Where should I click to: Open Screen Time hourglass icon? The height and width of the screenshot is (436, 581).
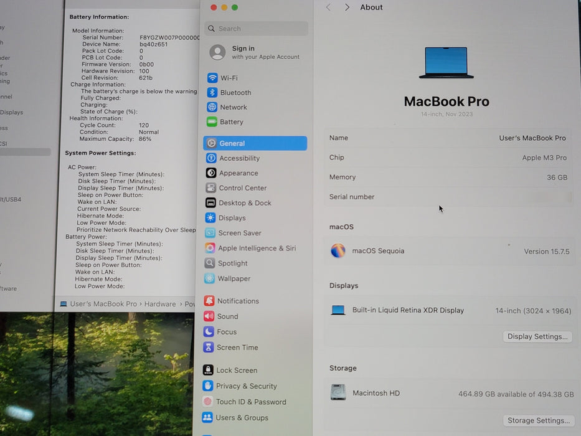tap(208, 347)
